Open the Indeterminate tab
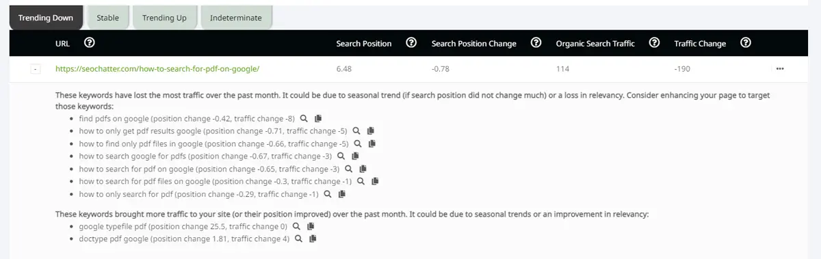Image resolution: width=821 pixels, height=259 pixels. 236,18
